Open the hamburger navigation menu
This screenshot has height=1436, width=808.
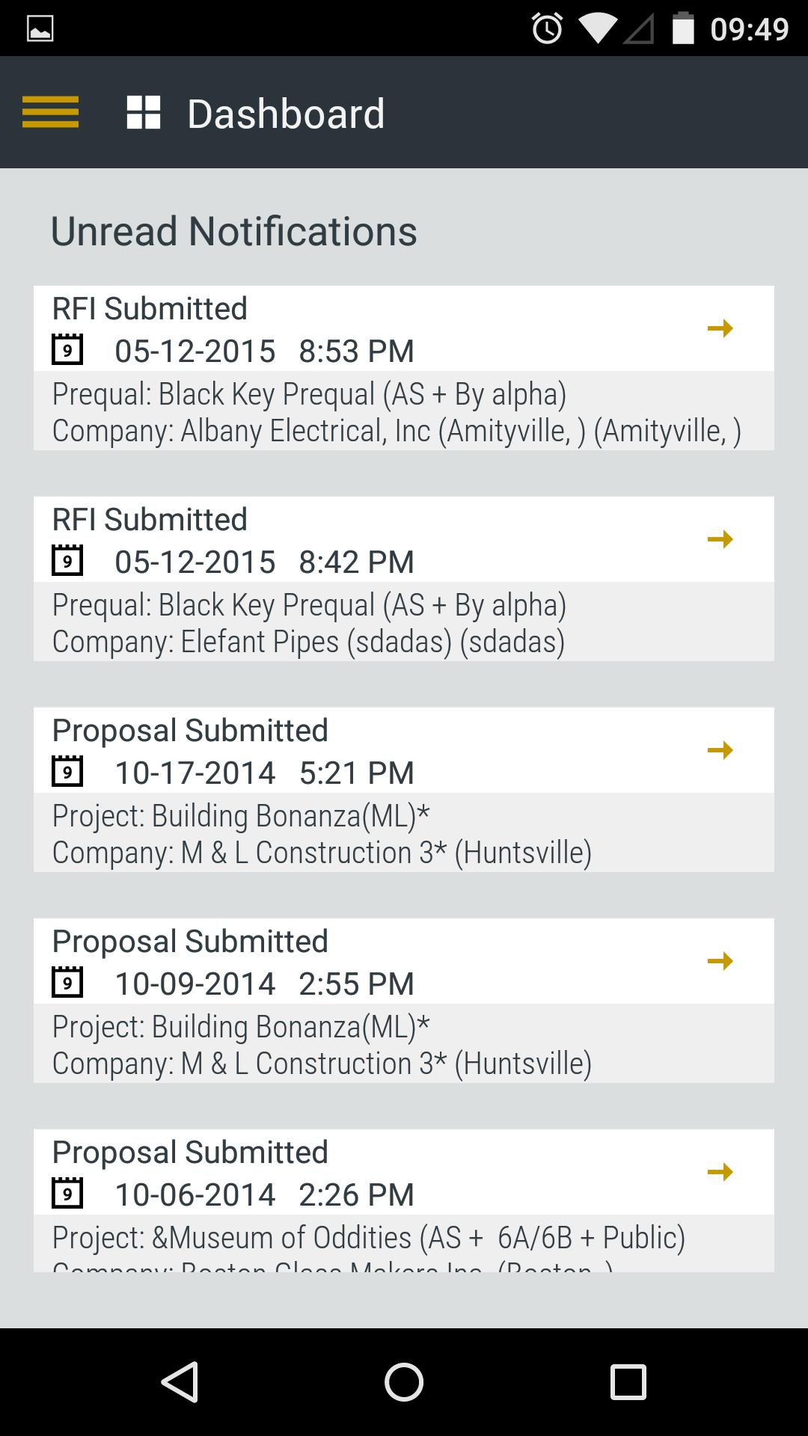(x=50, y=112)
